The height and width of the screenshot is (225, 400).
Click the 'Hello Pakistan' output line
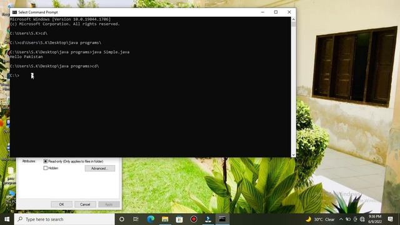pyautogui.click(x=26, y=57)
